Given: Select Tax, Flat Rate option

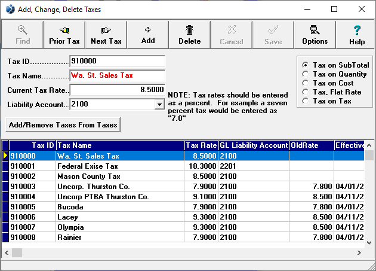Looking at the screenshot, I should 306,92.
